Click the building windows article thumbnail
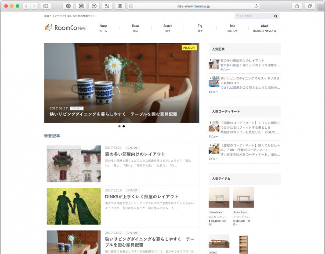 tap(74, 164)
